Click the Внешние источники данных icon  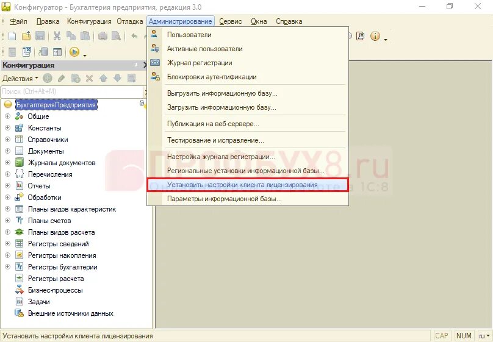pos(19,313)
